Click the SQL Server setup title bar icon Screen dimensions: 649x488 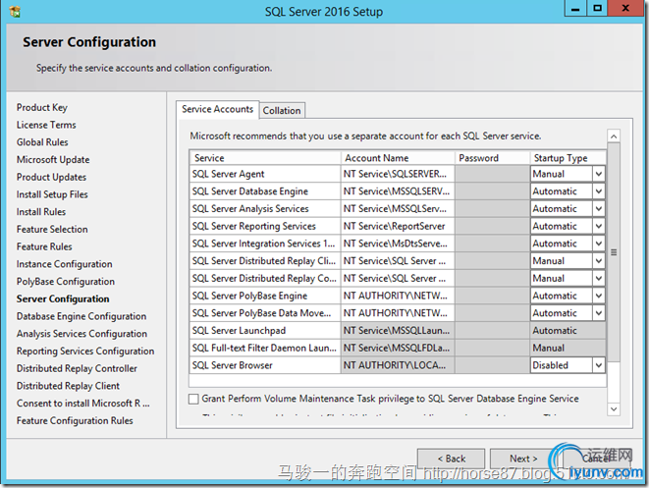click(x=15, y=11)
